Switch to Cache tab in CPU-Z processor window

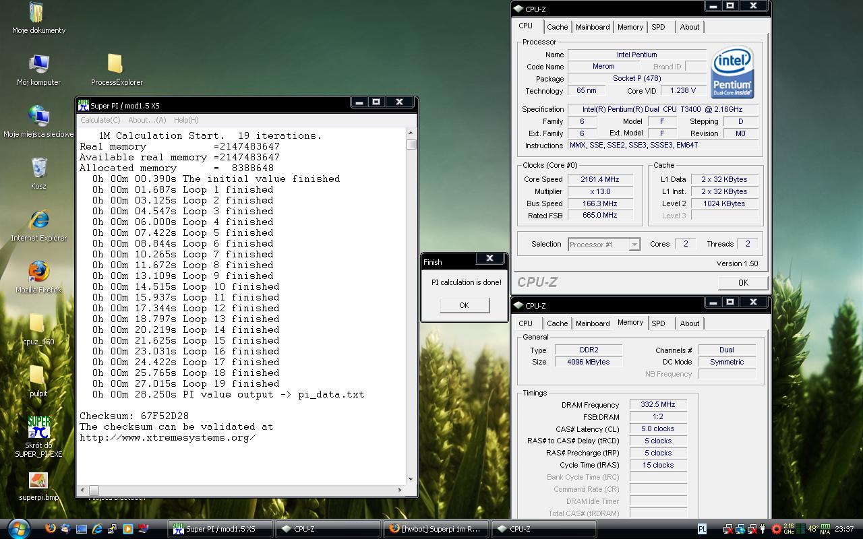tap(557, 27)
